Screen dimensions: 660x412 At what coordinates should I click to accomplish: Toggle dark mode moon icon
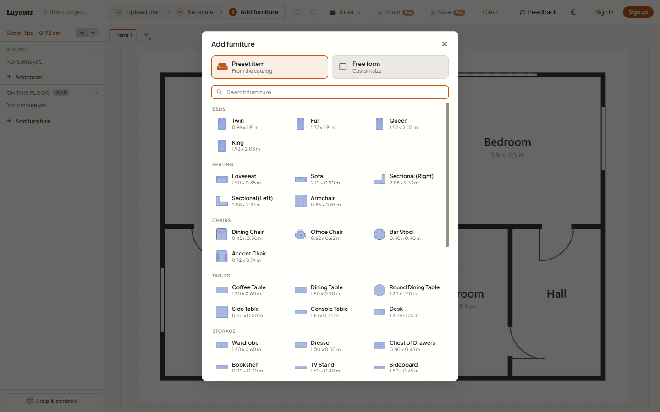click(x=573, y=12)
